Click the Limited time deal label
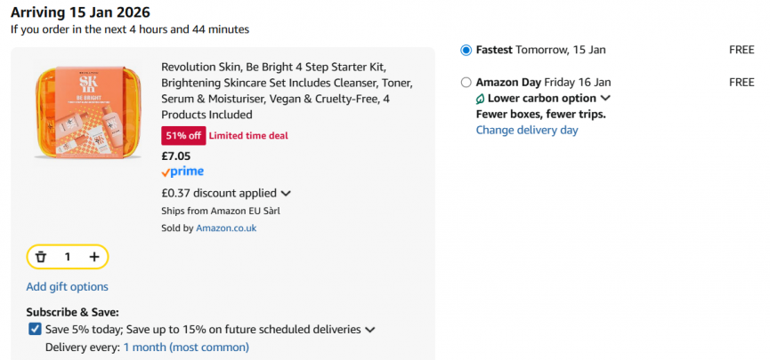770x360 pixels. coord(248,135)
